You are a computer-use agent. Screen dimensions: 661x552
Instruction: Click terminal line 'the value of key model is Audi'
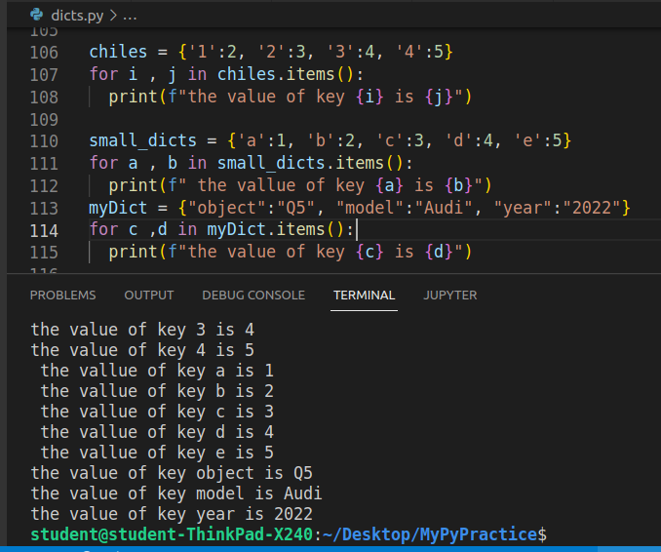pos(176,493)
